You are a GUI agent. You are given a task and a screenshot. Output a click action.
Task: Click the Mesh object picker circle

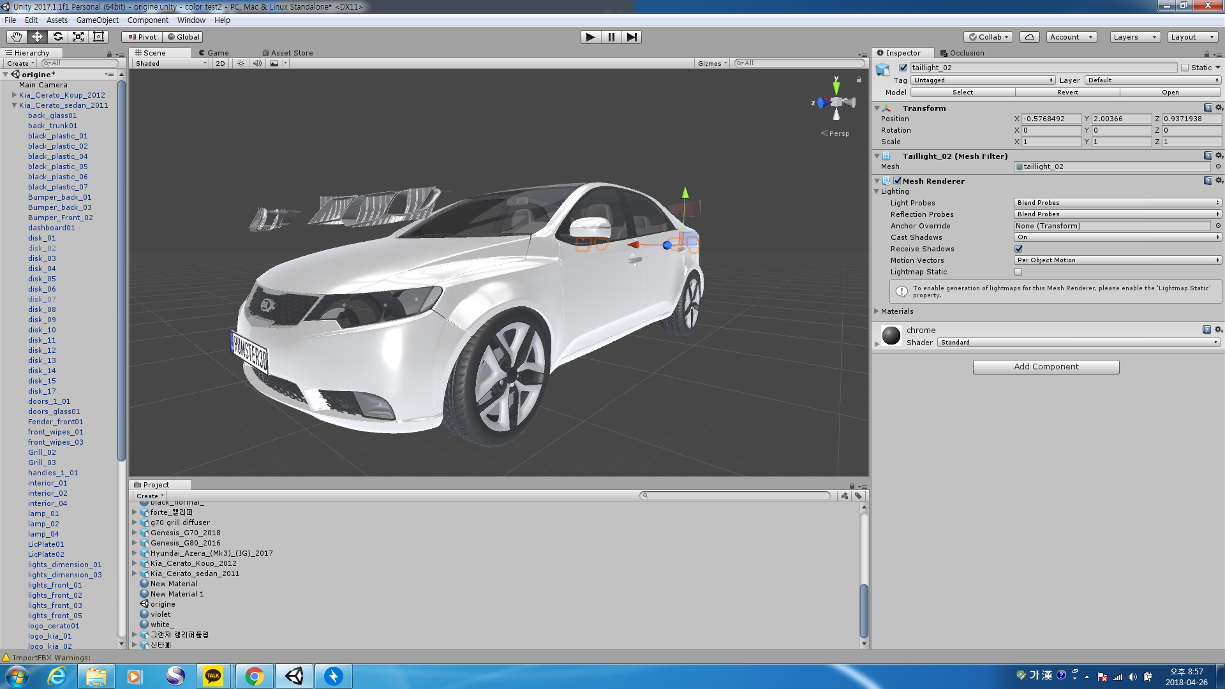[1218, 167]
